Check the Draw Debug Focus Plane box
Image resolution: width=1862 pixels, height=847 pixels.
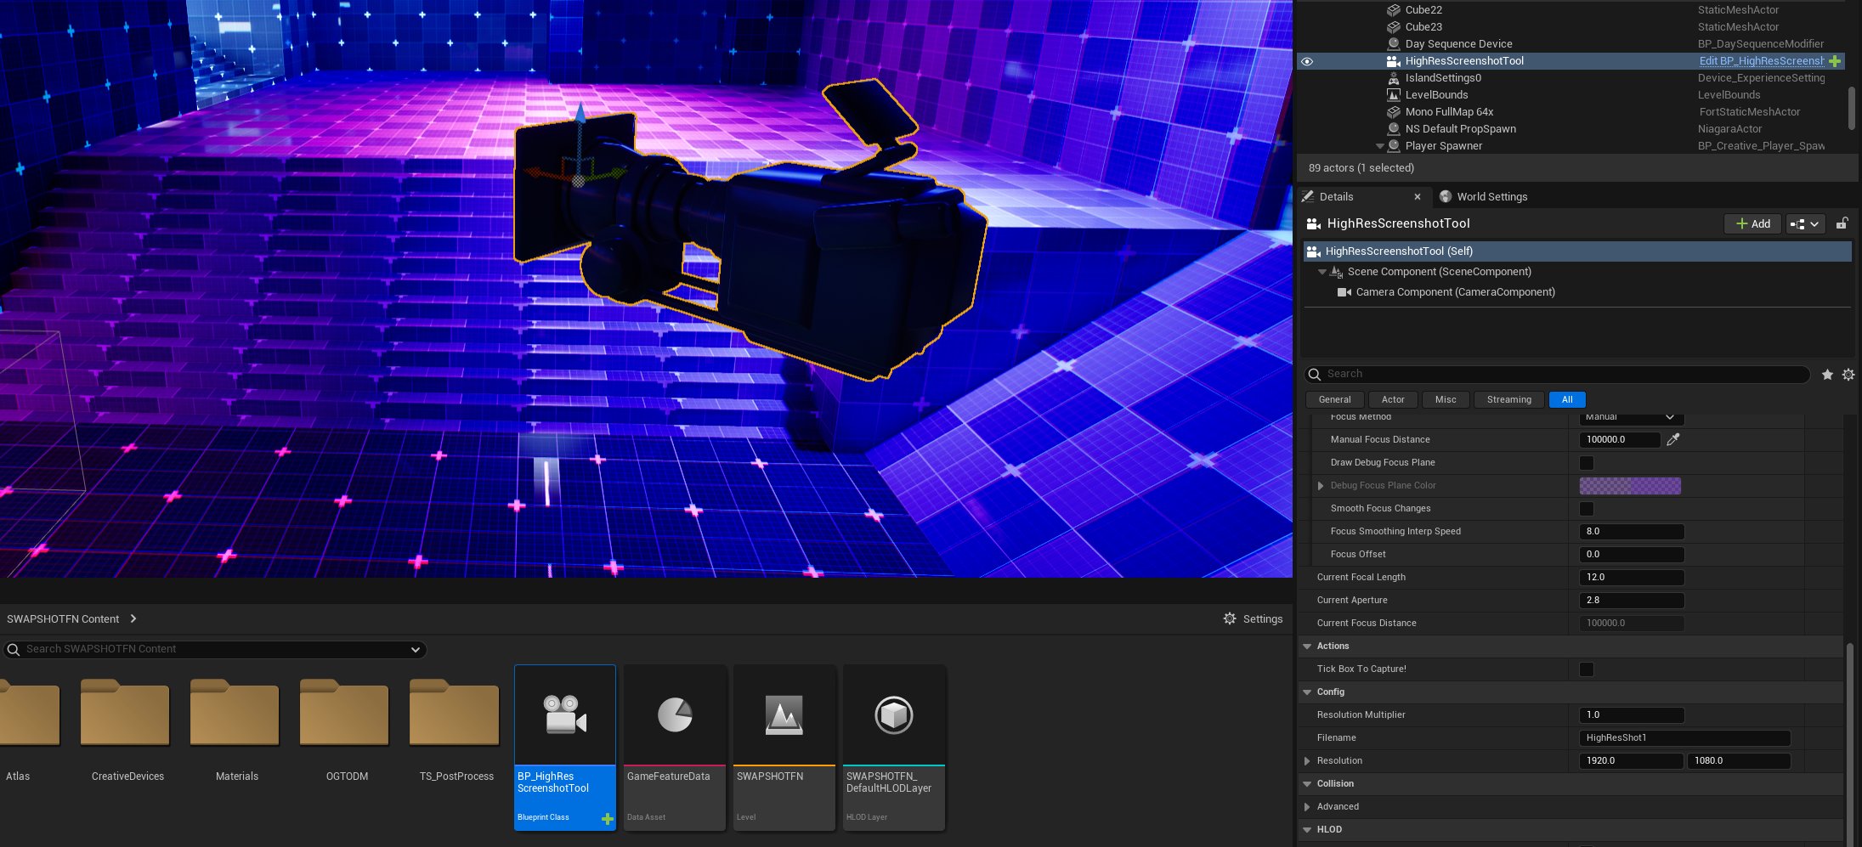pyautogui.click(x=1587, y=463)
